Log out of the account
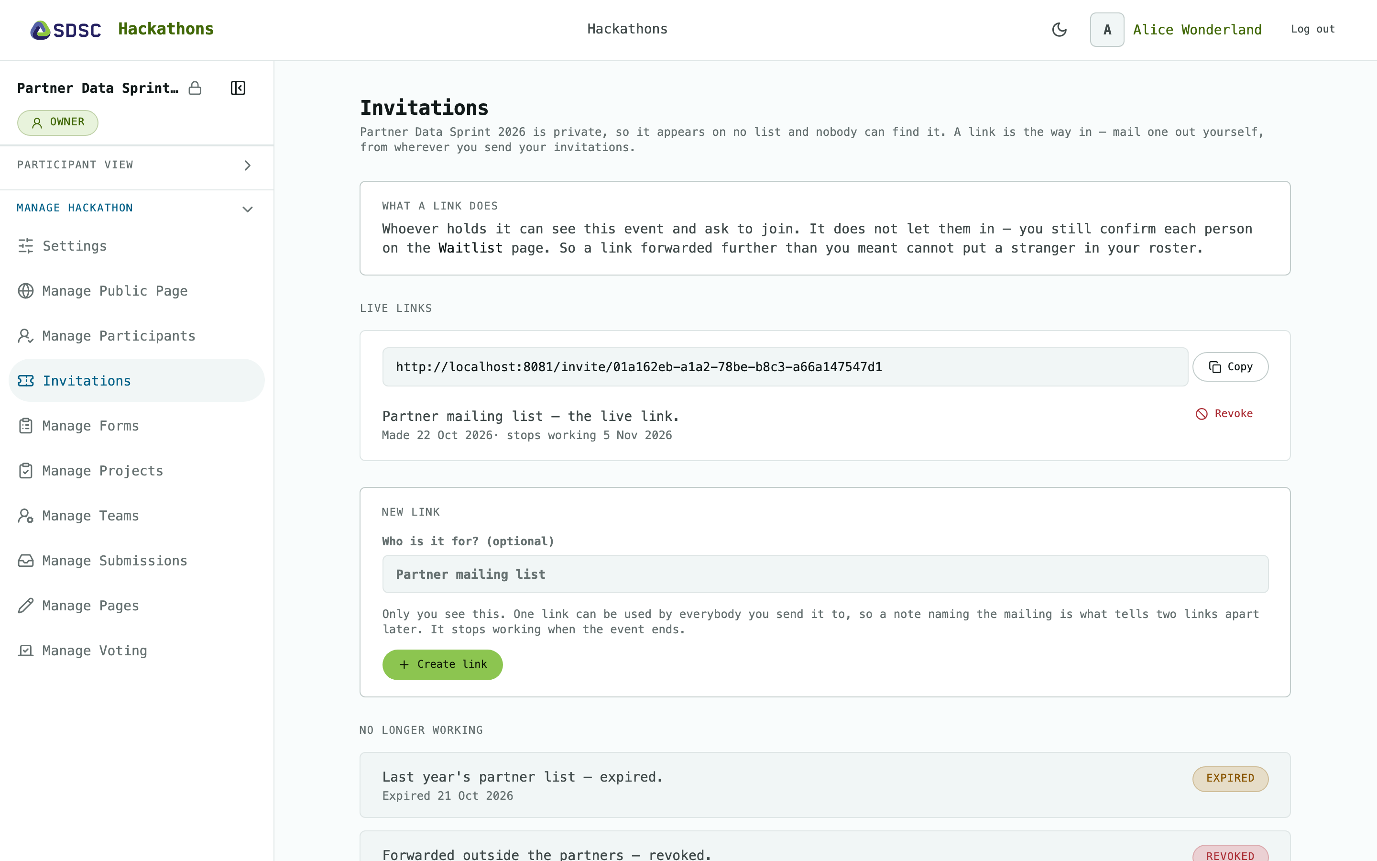This screenshot has height=861, width=1377. pyautogui.click(x=1313, y=29)
